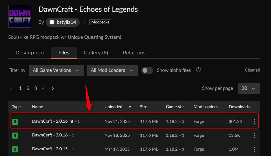Click the alpha files help question icon

[x=199, y=70]
